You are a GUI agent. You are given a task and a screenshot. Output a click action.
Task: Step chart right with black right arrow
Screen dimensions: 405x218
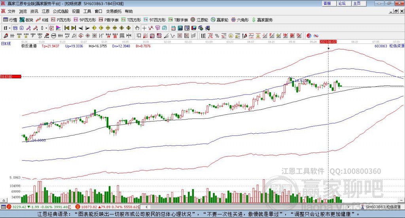click(x=87, y=28)
